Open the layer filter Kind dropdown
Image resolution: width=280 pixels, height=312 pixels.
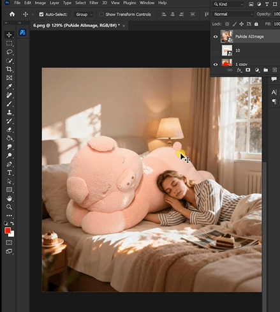pyautogui.click(x=228, y=4)
